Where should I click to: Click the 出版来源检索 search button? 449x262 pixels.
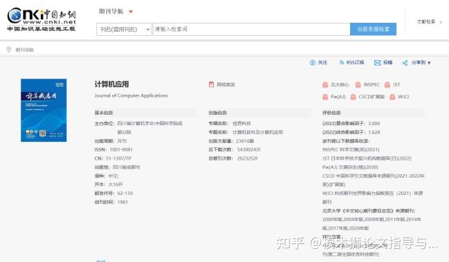click(373, 29)
